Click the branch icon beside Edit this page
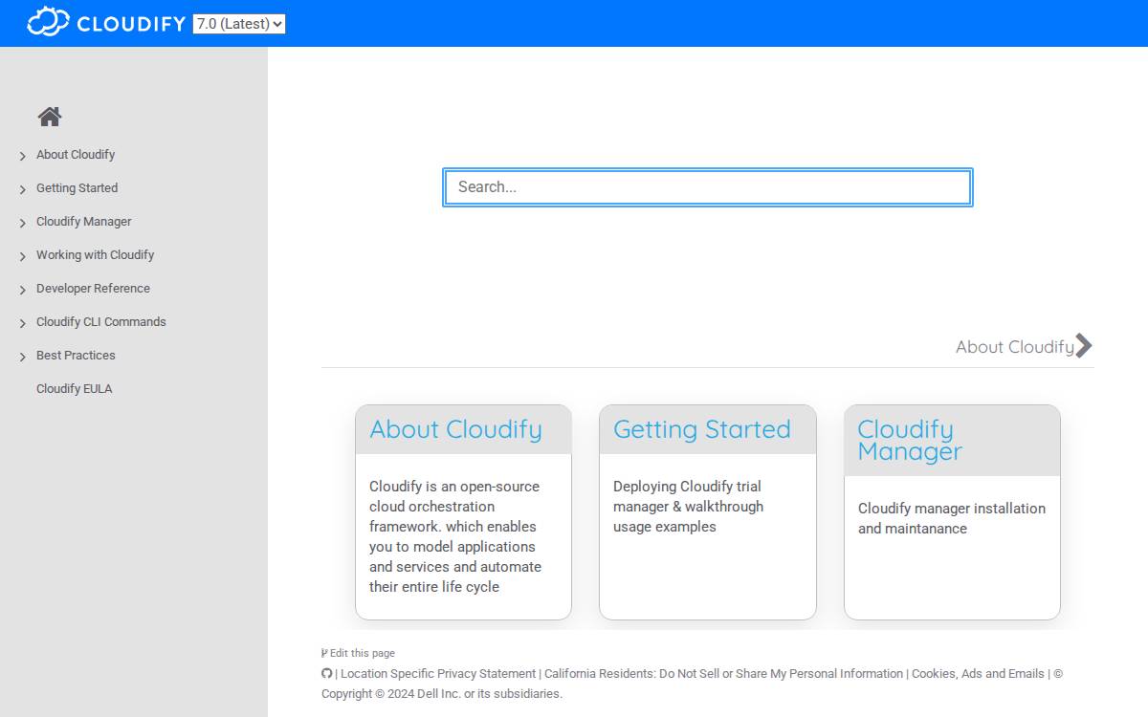The image size is (1148, 717). (324, 653)
